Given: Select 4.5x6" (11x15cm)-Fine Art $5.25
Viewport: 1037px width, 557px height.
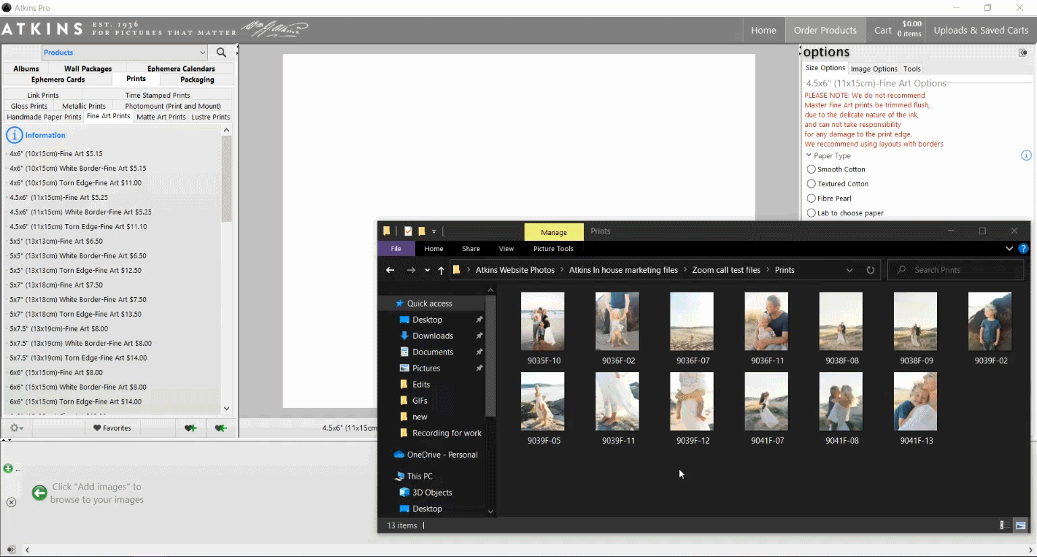Looking at the screenshot, I should pyautogui.click(x=59, y=197).
